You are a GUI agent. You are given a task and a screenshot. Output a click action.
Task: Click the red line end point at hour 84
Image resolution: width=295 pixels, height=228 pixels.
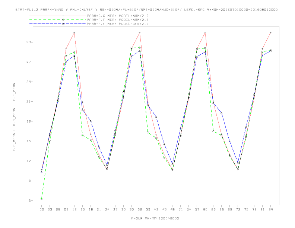[x=270, y=32]
